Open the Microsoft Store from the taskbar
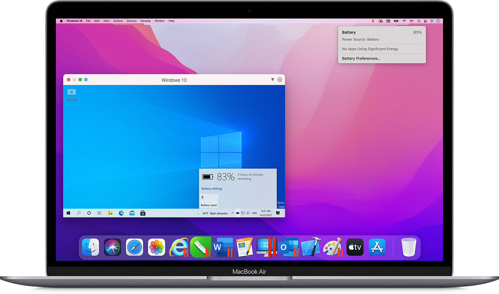 pyautogui.click(x=143, y=213)
